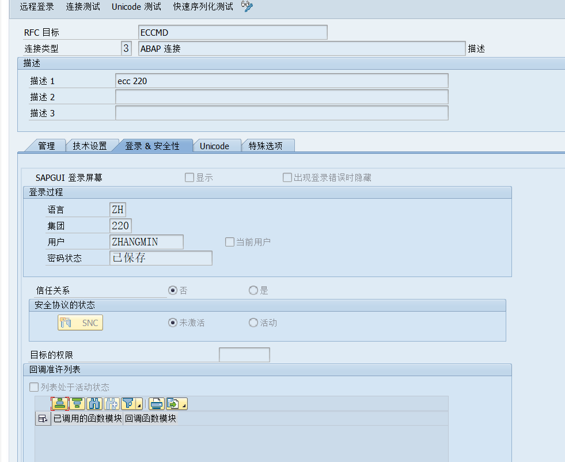Select the sort ascending icon
Screen dimensions: 565x462
coord(60,404)
